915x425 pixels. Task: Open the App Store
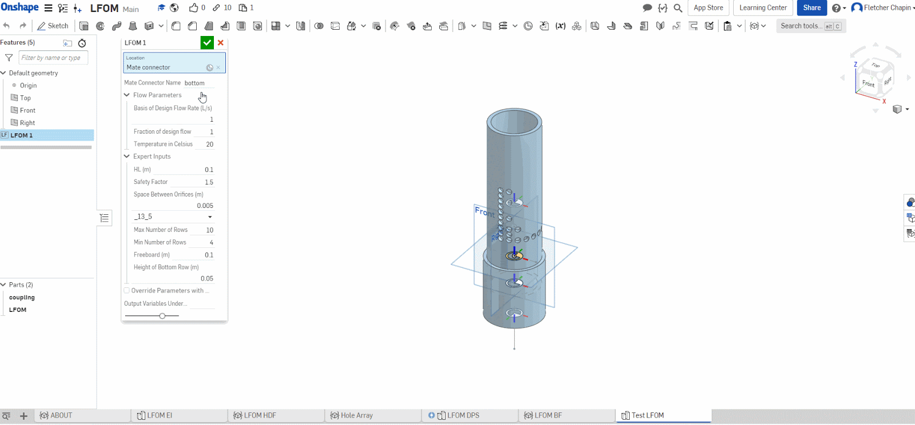point(709,8)
